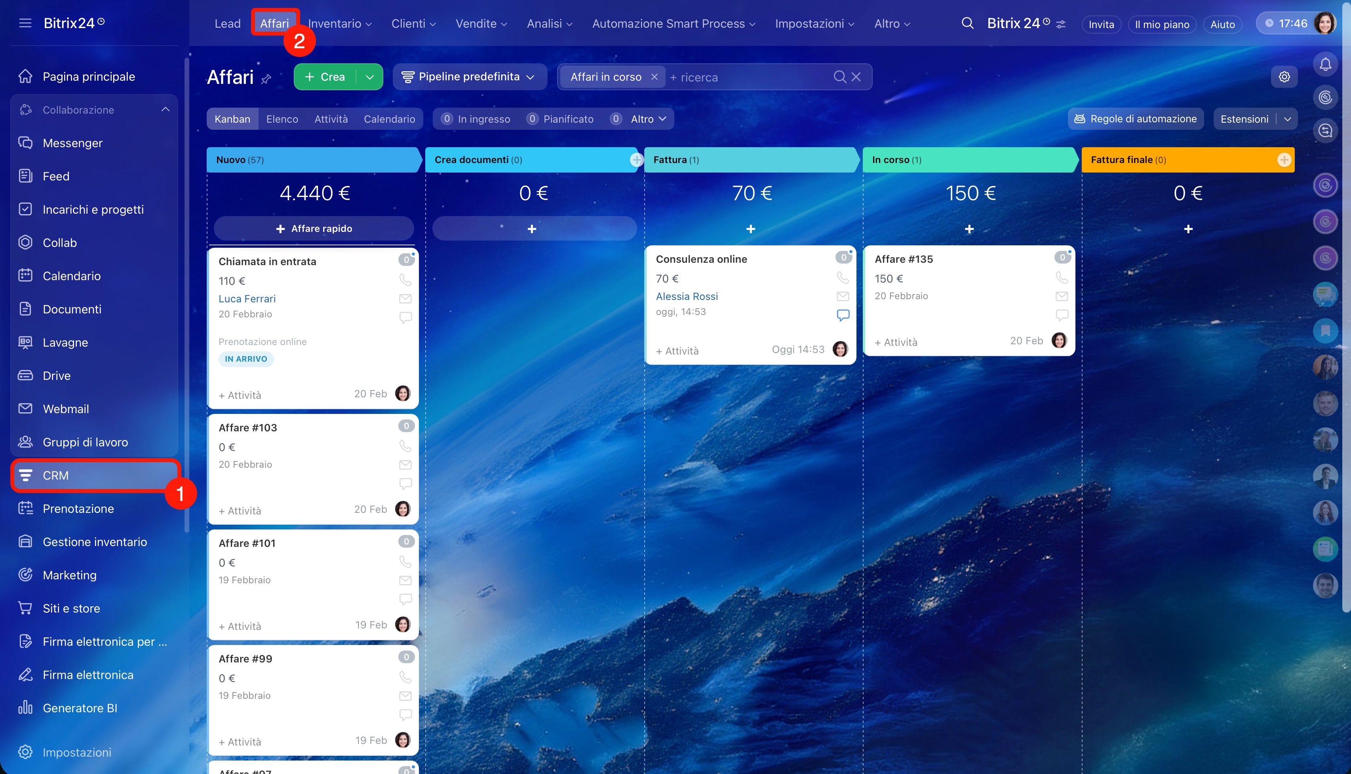This screenshot has height=774, width=1351.
Task: Click the notifications bell icon
Action: point(1325,64)
